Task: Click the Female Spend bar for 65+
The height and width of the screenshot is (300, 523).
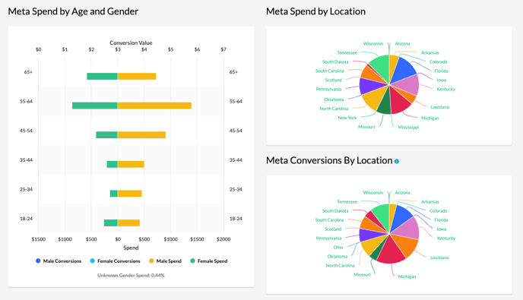Action: click(103, 77)
